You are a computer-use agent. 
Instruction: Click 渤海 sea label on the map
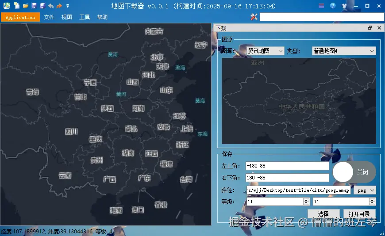(180, 68)
